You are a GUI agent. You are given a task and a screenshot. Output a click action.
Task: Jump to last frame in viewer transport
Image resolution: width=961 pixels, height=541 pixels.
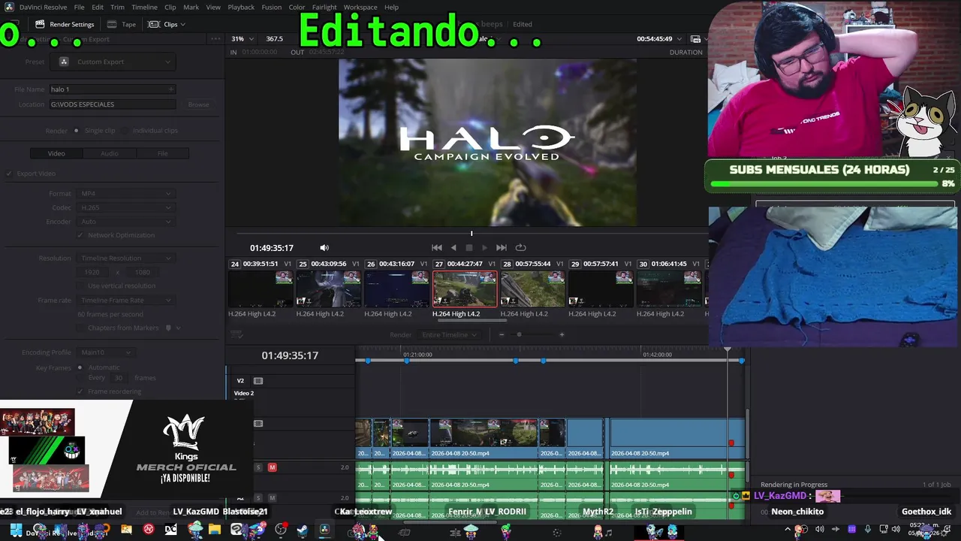pyautogui.click(x=501, y=247)
